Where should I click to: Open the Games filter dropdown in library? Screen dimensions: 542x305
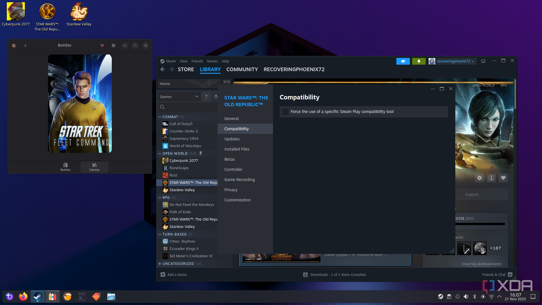point(179,97)
